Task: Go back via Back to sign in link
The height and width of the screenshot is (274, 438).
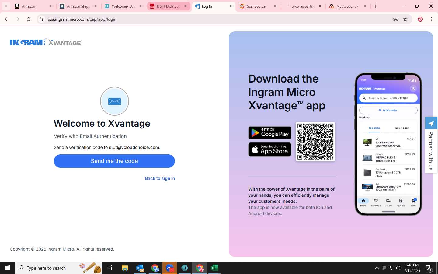Action: click(160, 178)
